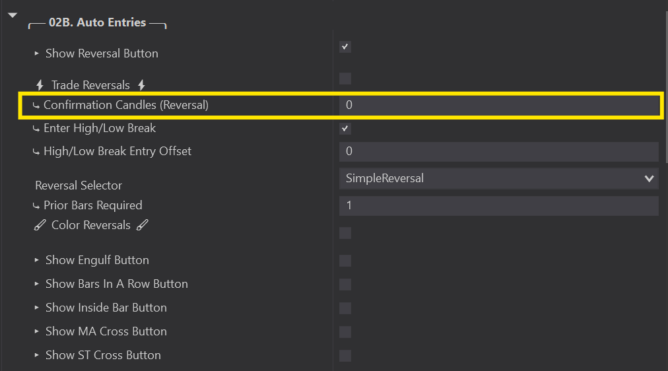Collapse the 02B. Auto Entries section arrow
The height and width of the screenshot is (371, 668).
[13, 15]
